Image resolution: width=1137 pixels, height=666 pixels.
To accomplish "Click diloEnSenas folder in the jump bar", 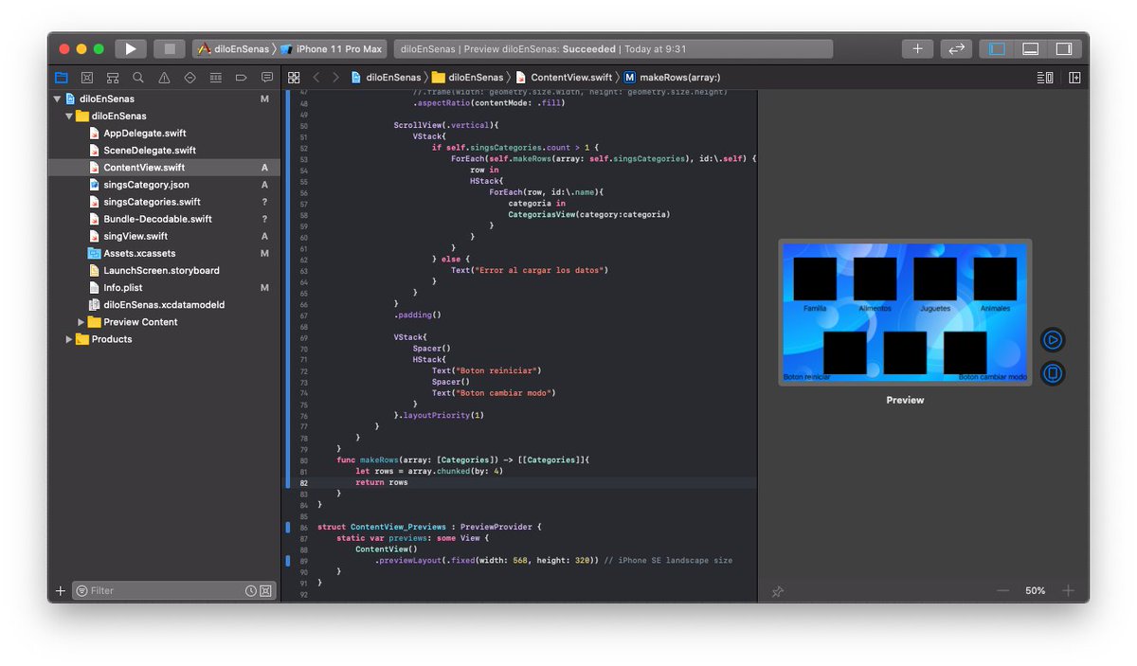I will click(x=468, y=78).
